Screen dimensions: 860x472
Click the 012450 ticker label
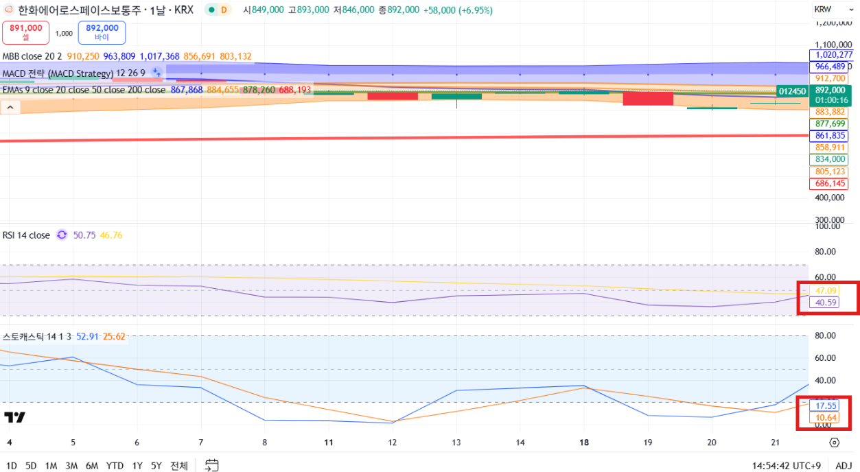pos(793,91)
